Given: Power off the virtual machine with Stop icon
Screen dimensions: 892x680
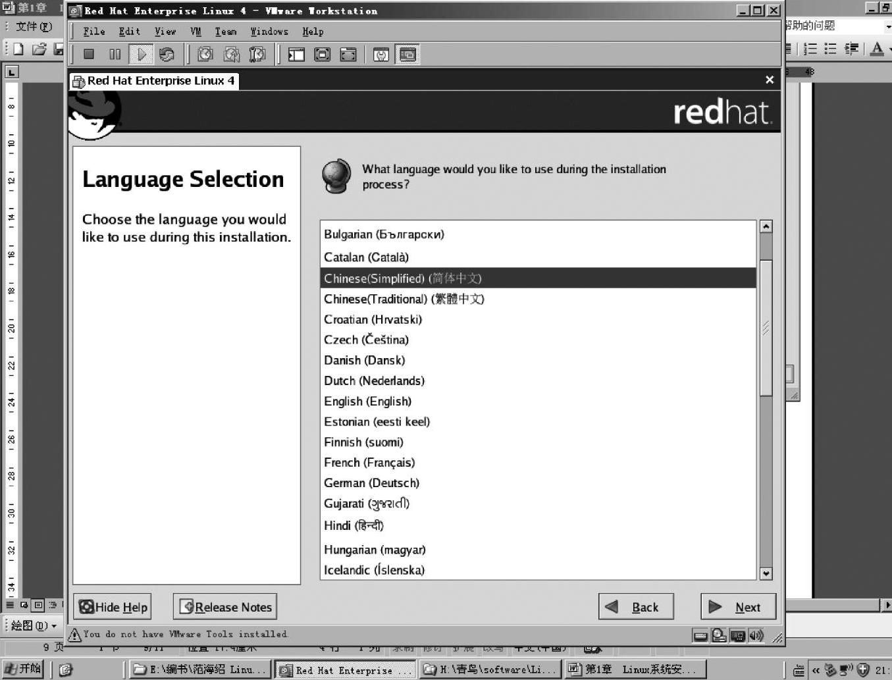Looking at the screenshot, I should click(89, 55).
